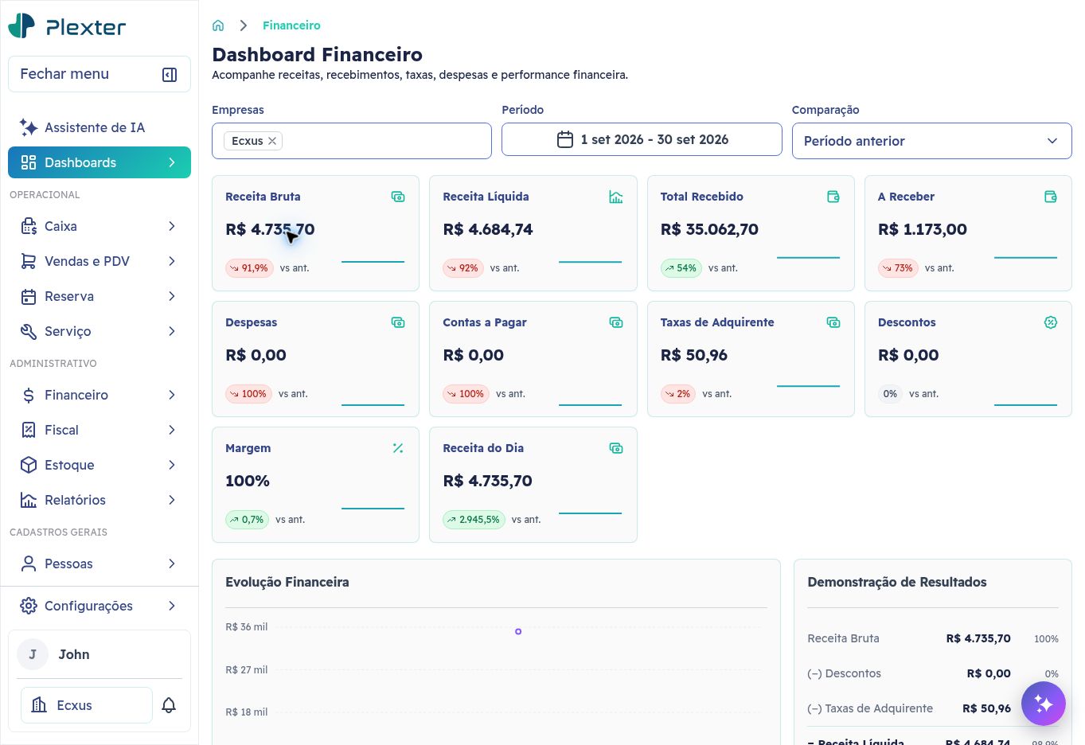Click the wallet icon on Total Recebido card

(833, 197)
